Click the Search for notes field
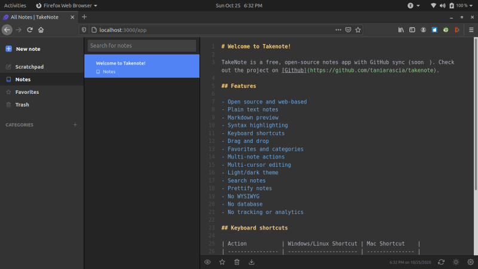Image resolution: width=478 pixels, height=269 pixels. coord(142,46)
